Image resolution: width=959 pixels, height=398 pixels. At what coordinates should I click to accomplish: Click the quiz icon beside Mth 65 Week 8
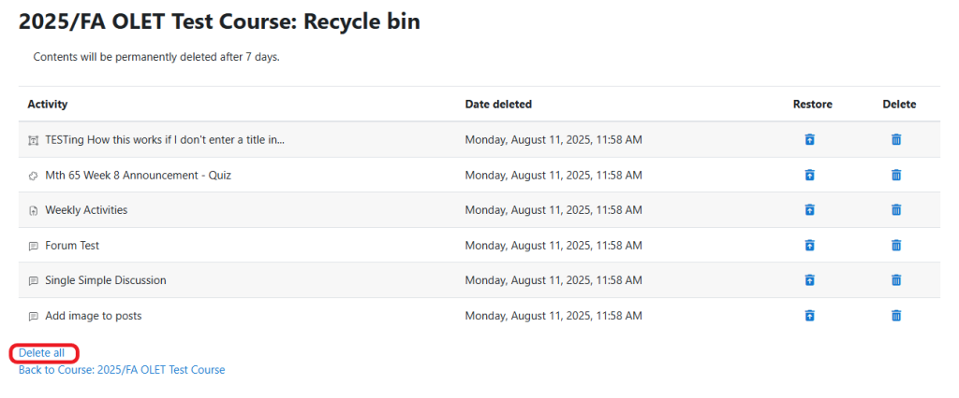point(34,176)
